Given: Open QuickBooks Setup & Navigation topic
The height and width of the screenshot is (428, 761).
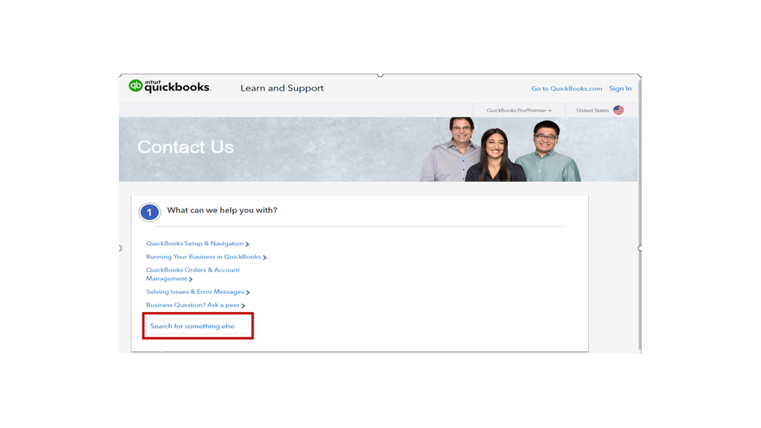Looking at the screenshot, I should pos(194,244).
